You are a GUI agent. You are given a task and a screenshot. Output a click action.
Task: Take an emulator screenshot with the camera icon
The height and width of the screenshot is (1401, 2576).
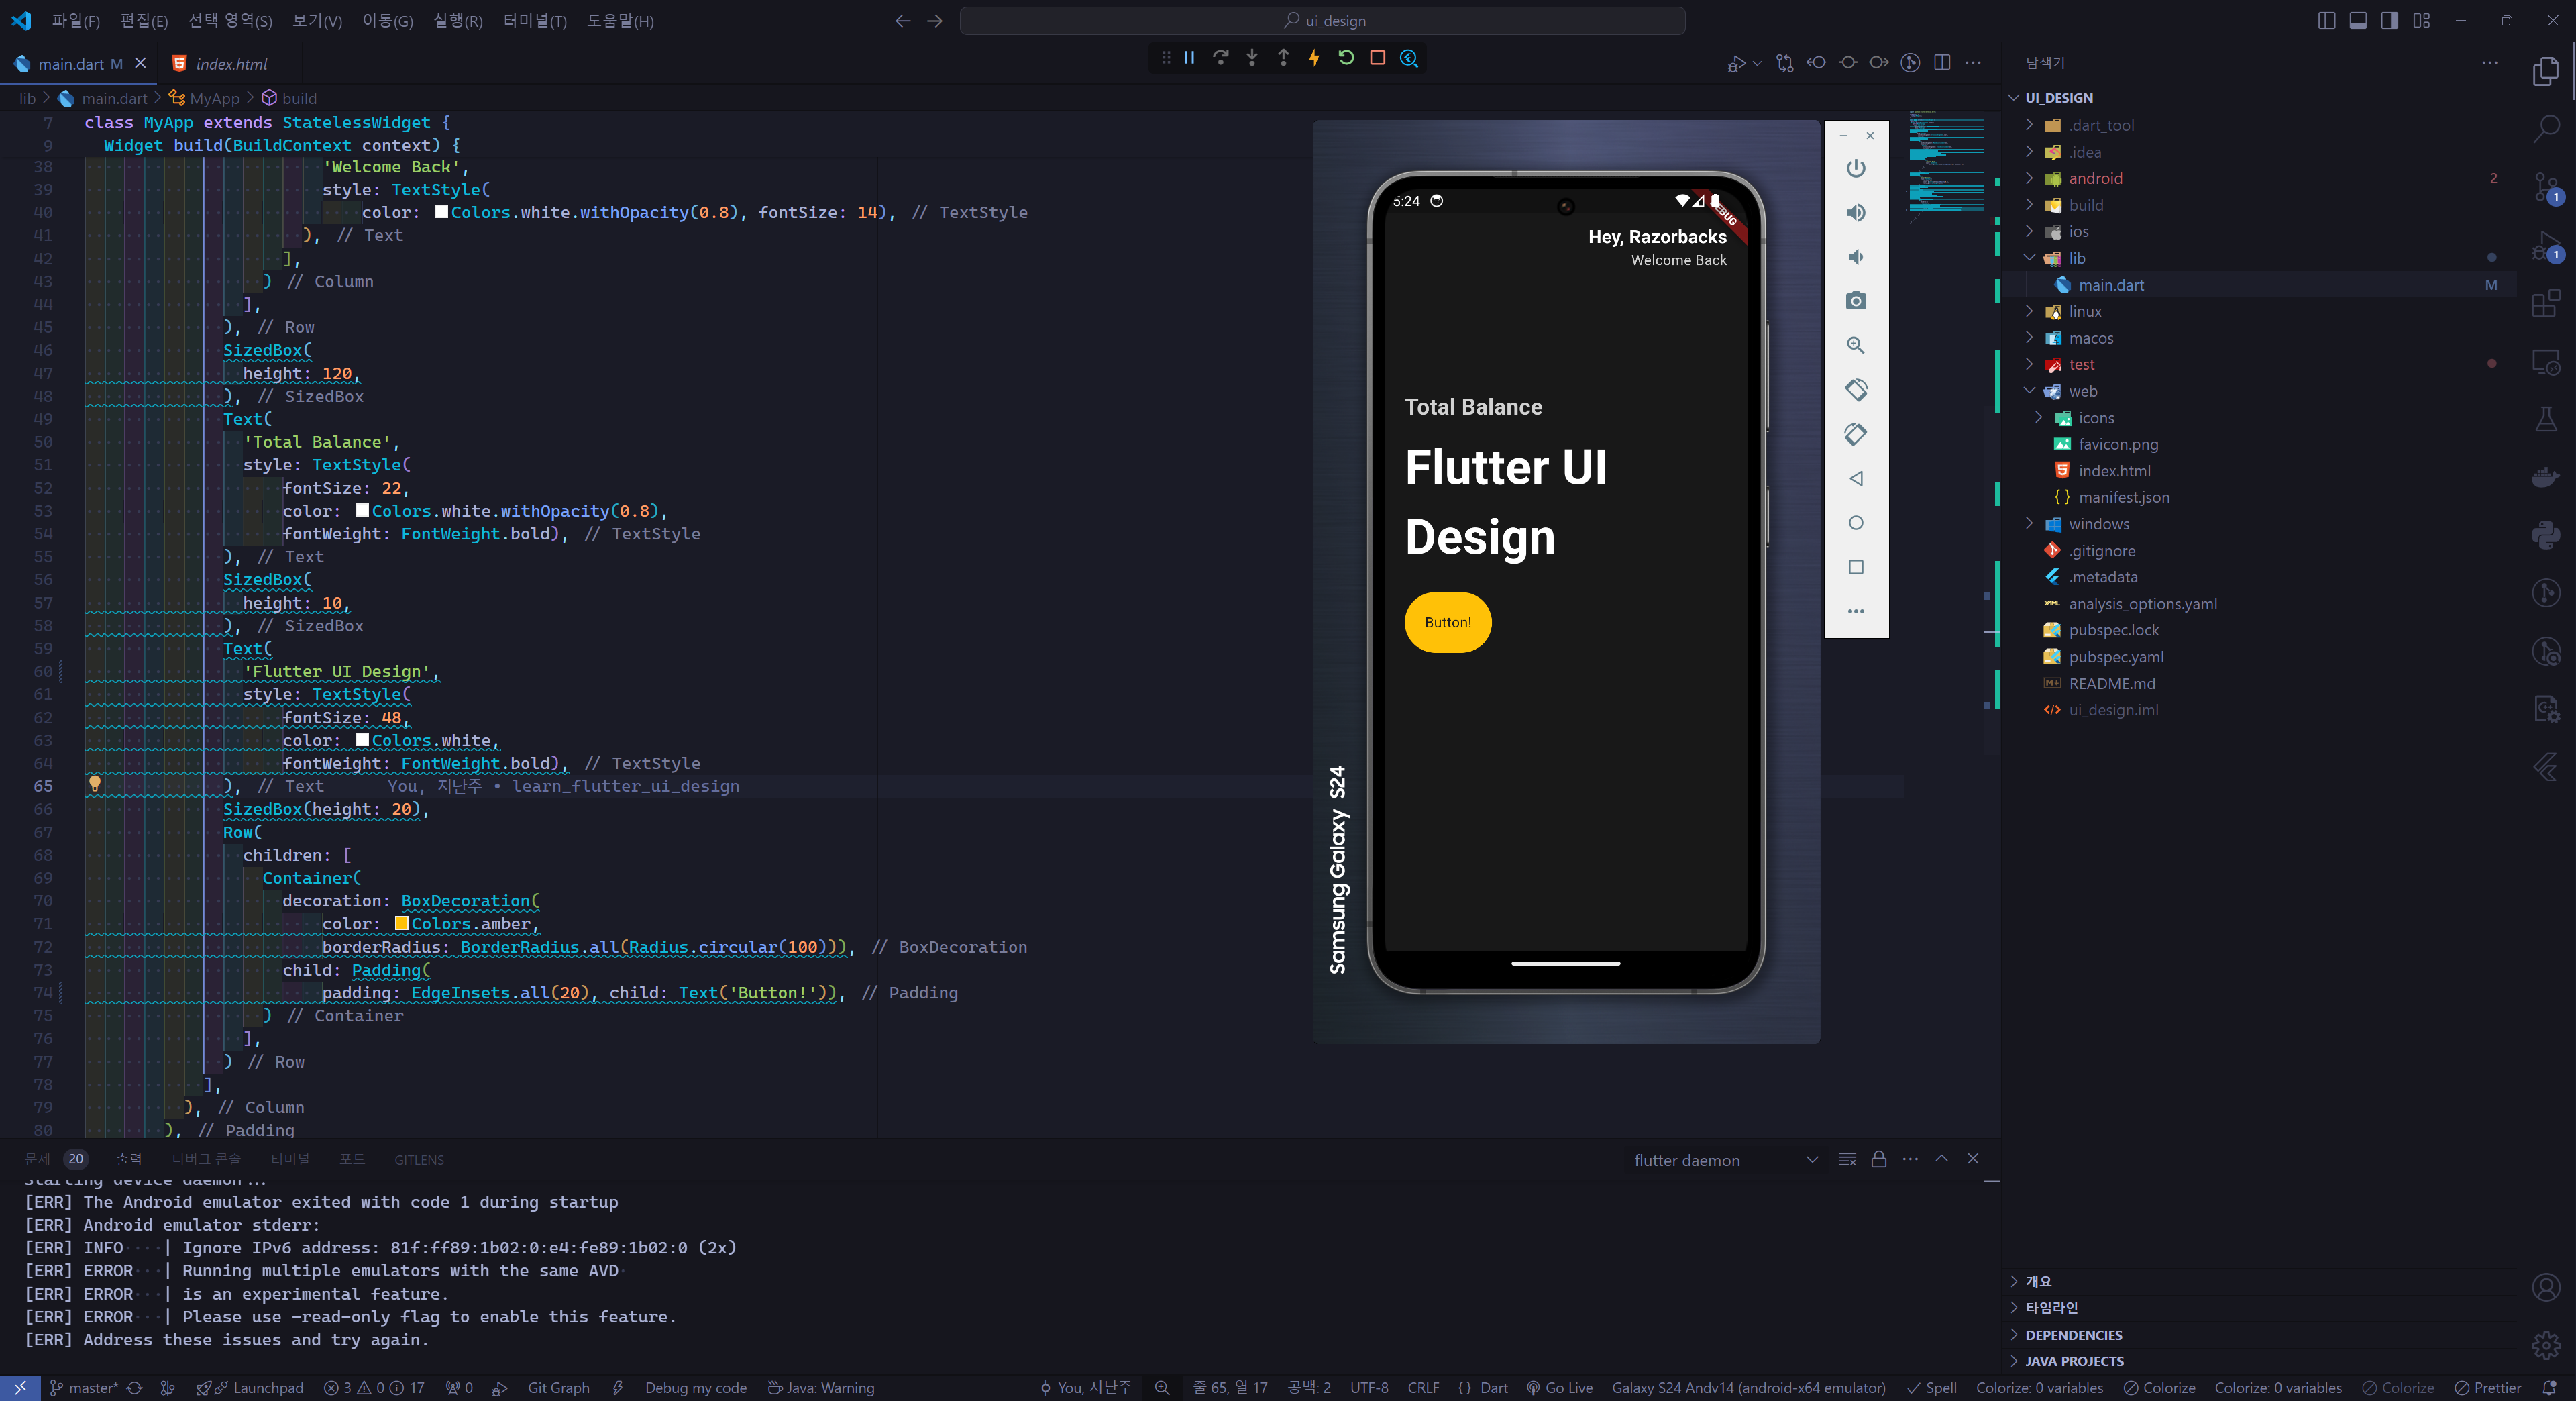pos(1856,301)
